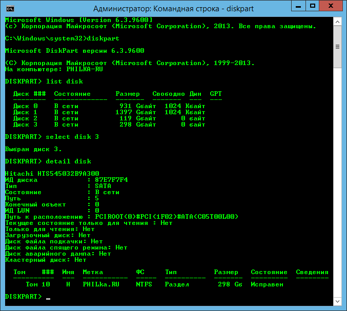The image size is (347, 311).
Task: Click the volume letter 'H'
Action: [68, 284]
